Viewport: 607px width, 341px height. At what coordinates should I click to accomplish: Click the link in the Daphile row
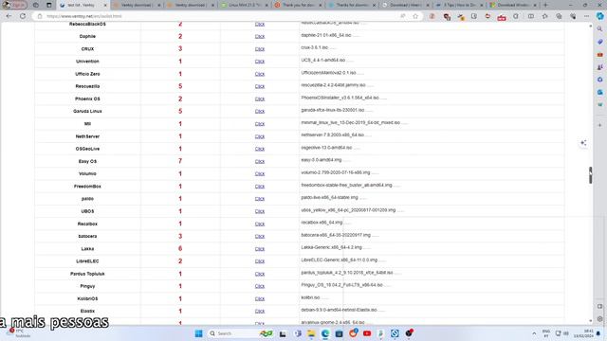pyautogui.click(x=259, y=36)
